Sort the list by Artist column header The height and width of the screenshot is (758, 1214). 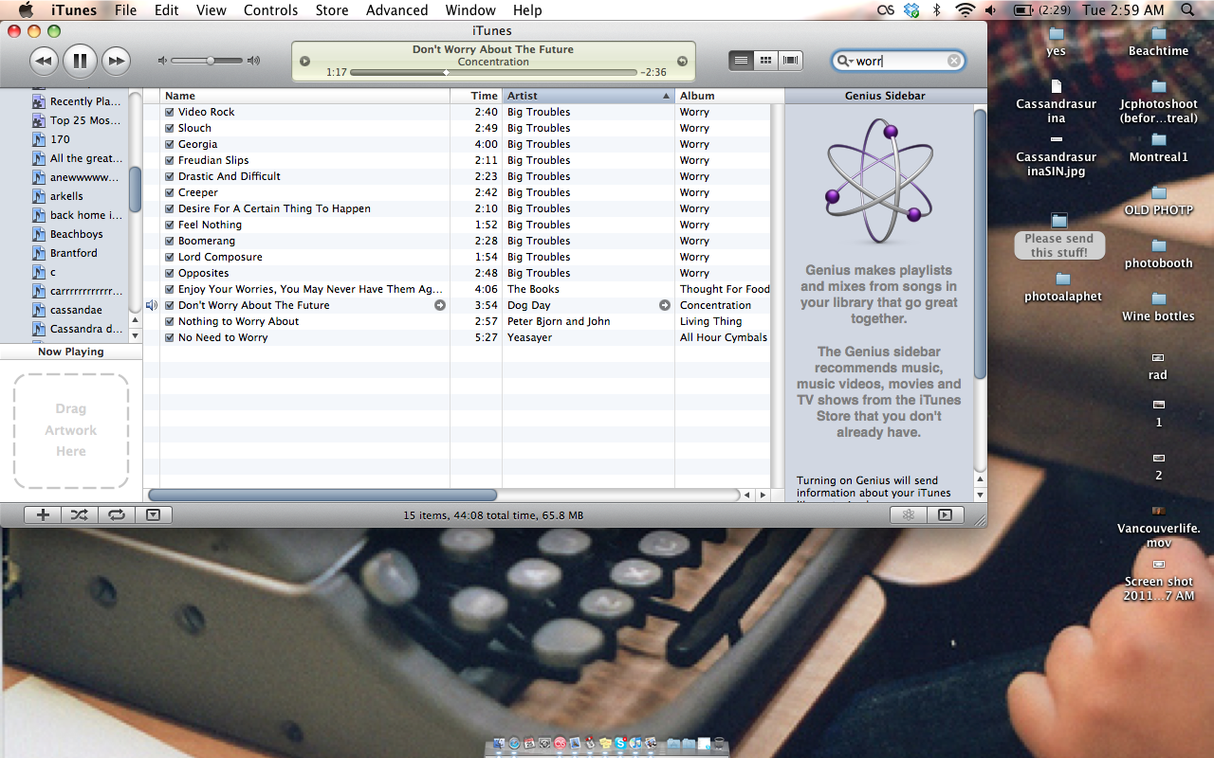(x=588, y=96)
